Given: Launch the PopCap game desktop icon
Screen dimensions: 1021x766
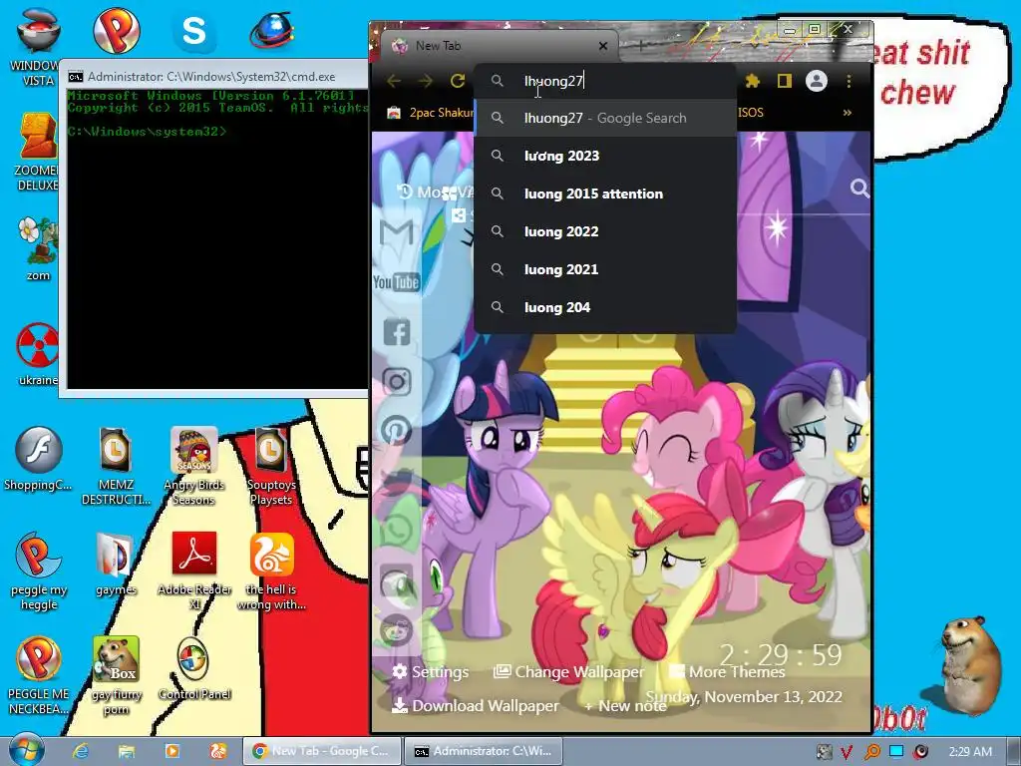Looking at the screenshot, I should pyautogui.click(x=117, y=31).
